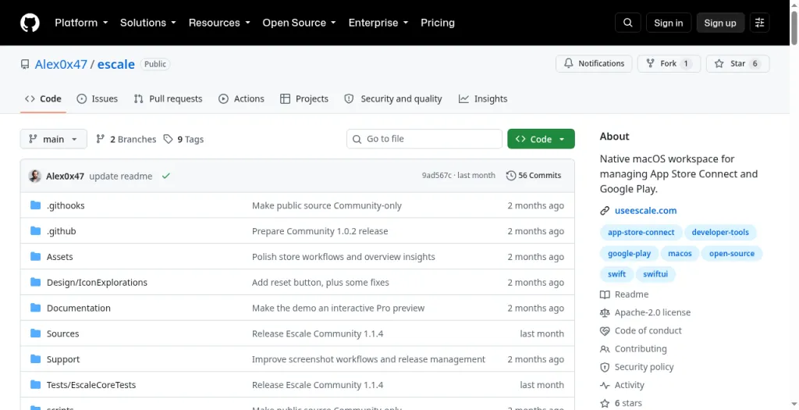Click the pulse icon beside Activity
Image resolution: width=799 pixels, height=410 pixels.
pos(605,386)
